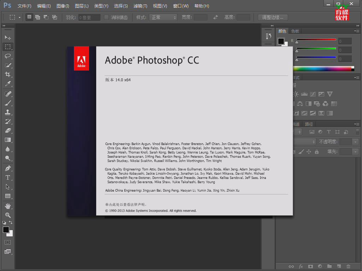Reset default foreground and background colors
This screenshot has width=362, height=271.
point(4,223)
